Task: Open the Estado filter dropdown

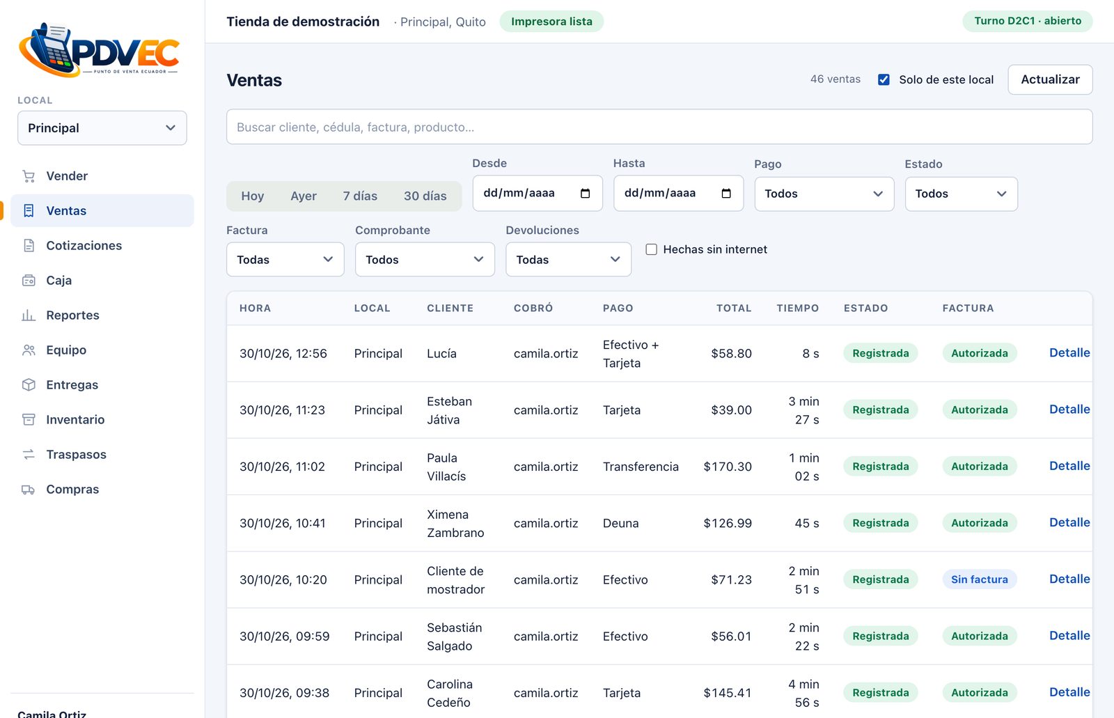Action: 962,194
